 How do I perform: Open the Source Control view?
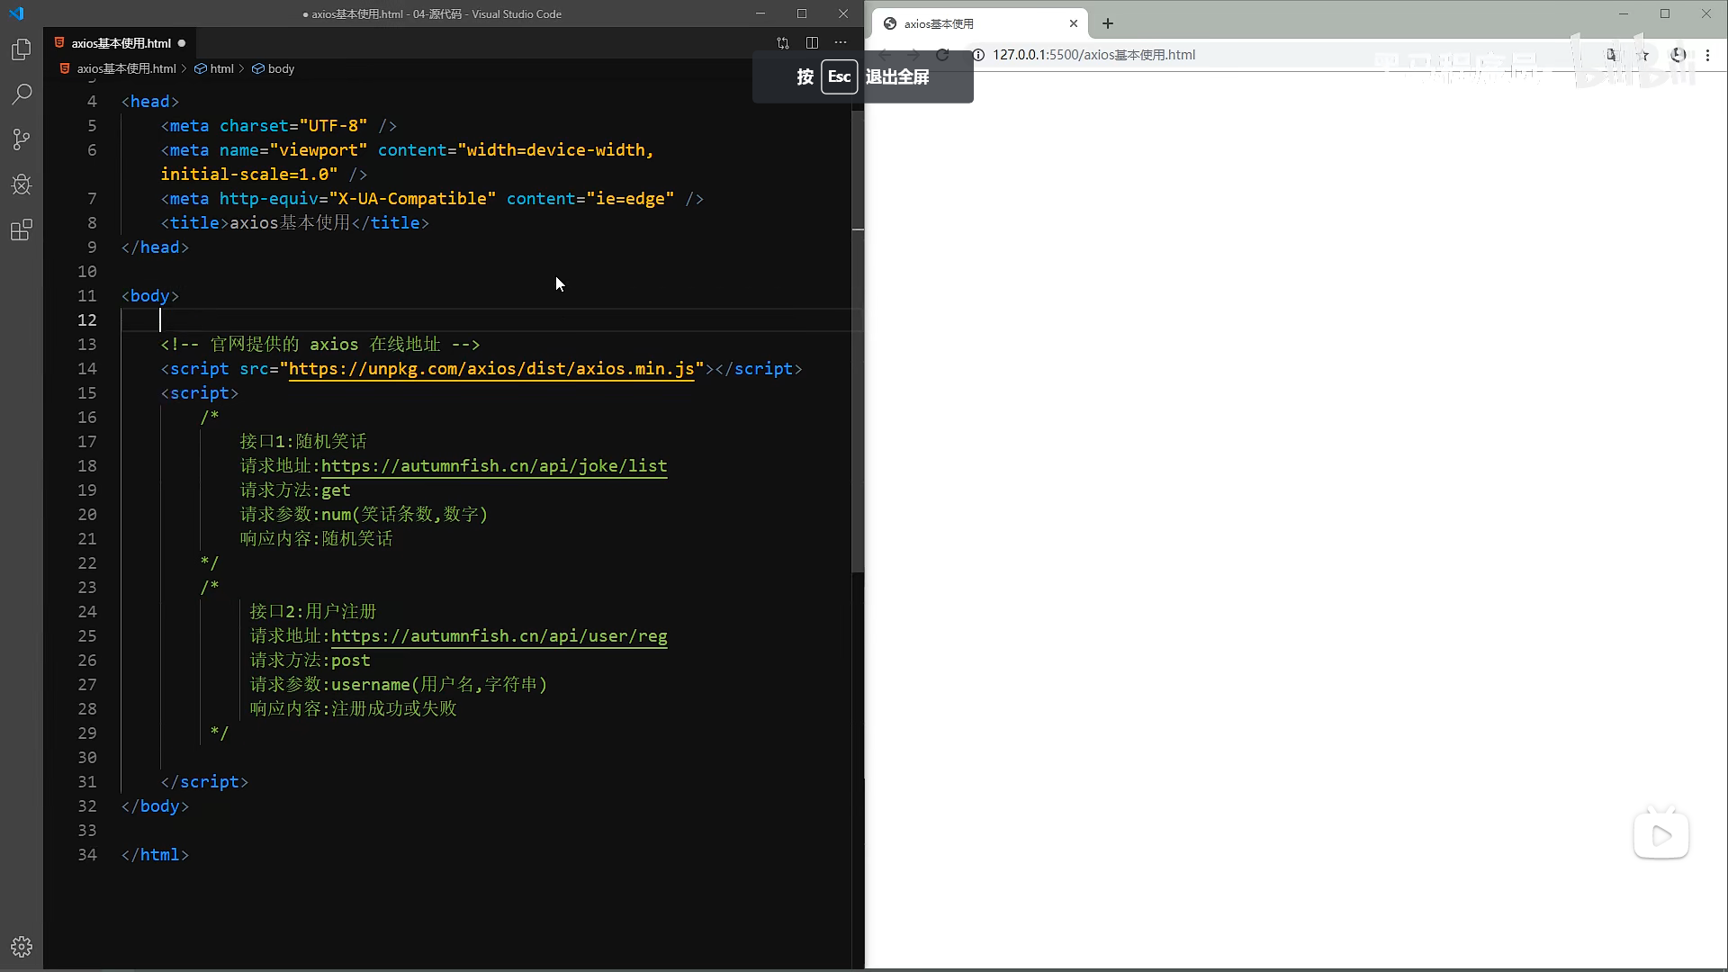(x=22, y=139)
